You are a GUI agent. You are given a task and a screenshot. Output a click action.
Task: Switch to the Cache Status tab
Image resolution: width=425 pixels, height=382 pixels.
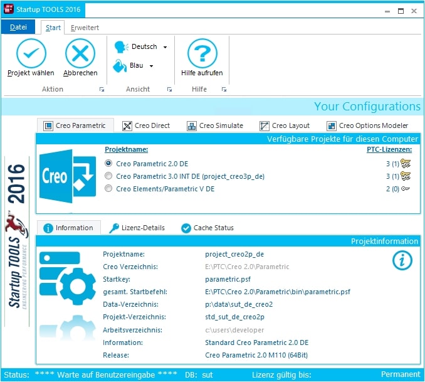point(207,228)
